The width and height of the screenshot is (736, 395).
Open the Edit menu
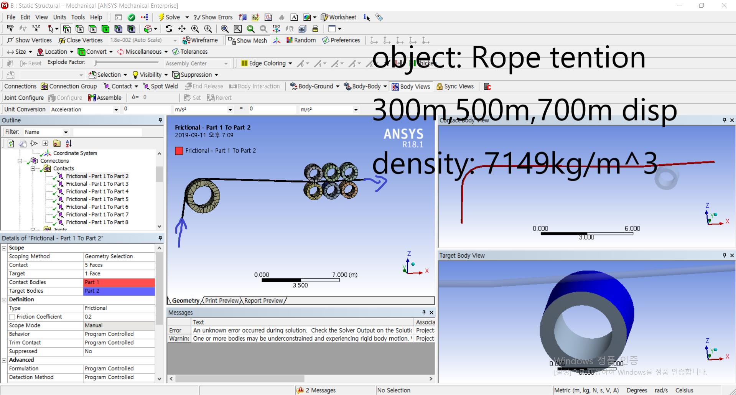25,17
